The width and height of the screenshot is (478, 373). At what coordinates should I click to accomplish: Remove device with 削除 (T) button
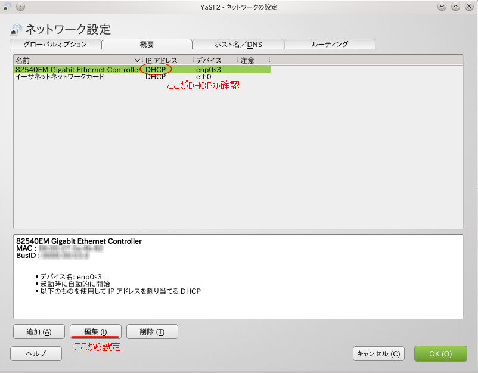point(151,331)
